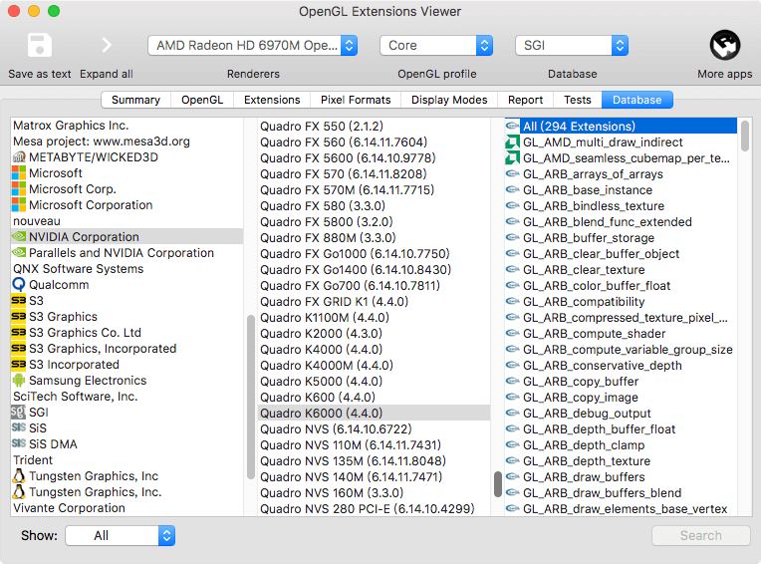Click the icon beside All (294 Extensions)
Viewport: 761px width, 564px height.
[512, 127]
